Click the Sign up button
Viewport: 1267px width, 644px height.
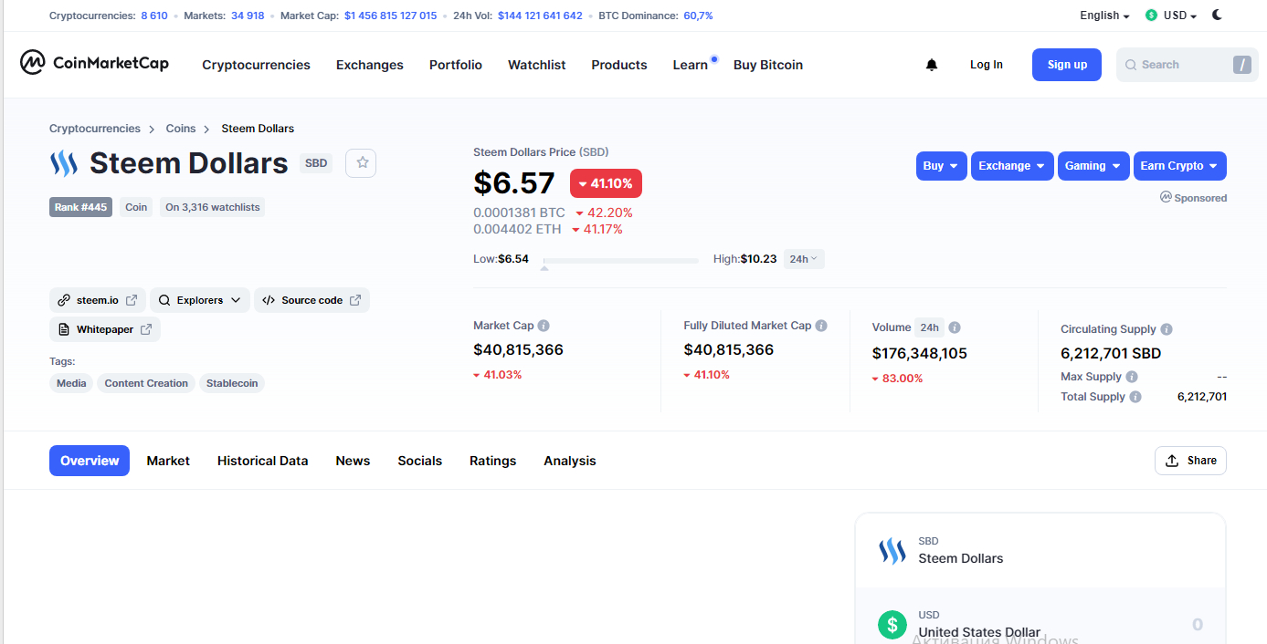(1067, 65)
